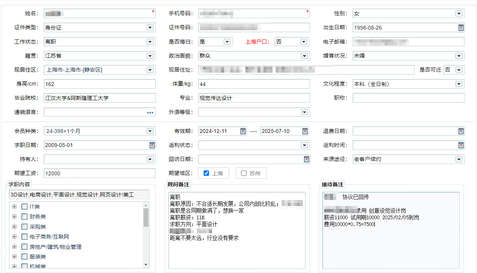Open calendar picker for 返利时间
Image resolution: width=477 pixels, height=273 pixels.
(x=461, y=145)
